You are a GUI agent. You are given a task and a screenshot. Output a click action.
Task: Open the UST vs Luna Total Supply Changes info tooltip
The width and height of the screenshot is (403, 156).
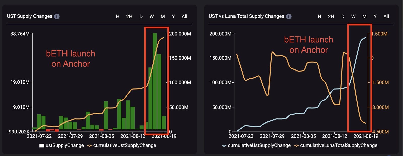[x=289, y=16]
